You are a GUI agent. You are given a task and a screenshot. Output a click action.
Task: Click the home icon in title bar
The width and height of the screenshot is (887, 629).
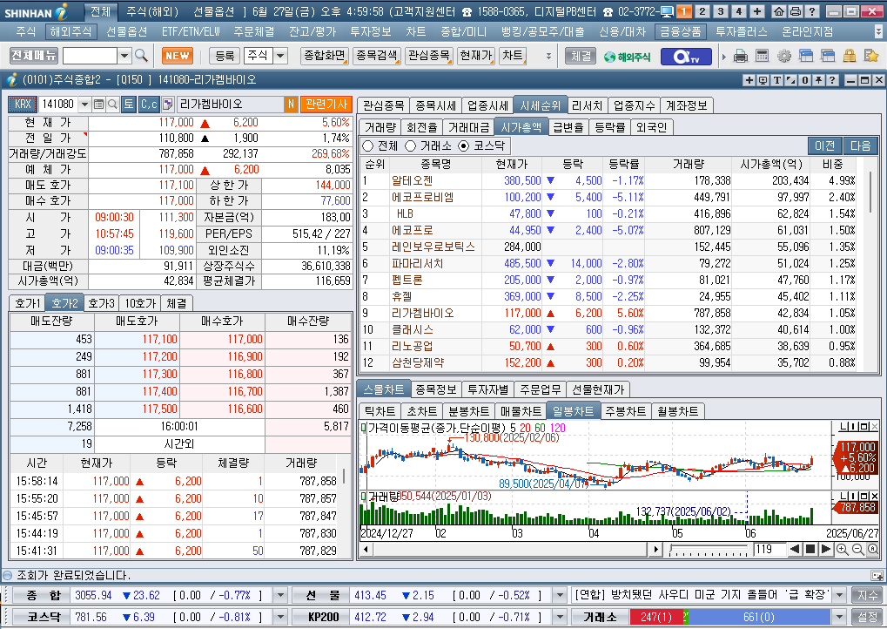click(779, 11)
